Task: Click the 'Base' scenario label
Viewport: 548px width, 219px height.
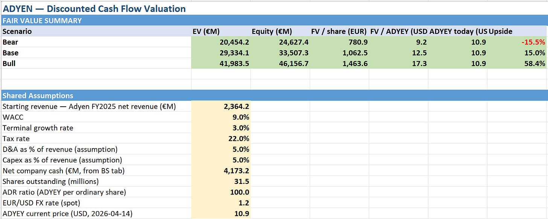Action: pos(96,53)
